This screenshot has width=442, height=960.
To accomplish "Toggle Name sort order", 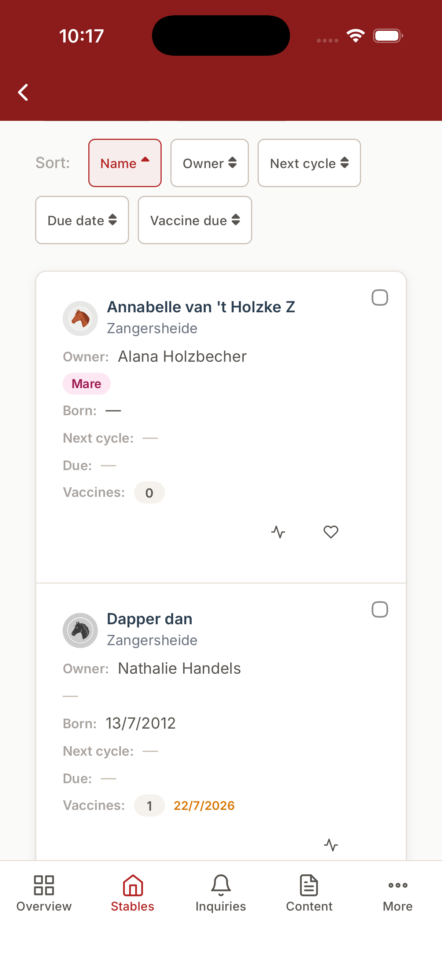I will (x=125, y=163).
